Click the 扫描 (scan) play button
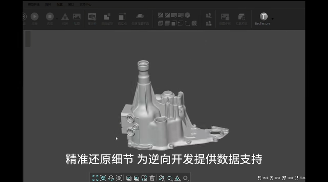Image resolution: width=328 pixels, height=182 pixels. pos(34,16)
